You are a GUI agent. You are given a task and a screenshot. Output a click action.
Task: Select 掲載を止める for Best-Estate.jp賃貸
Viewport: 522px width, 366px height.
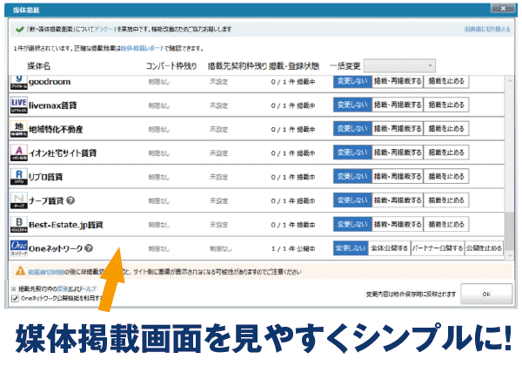(x=446, y=224)
